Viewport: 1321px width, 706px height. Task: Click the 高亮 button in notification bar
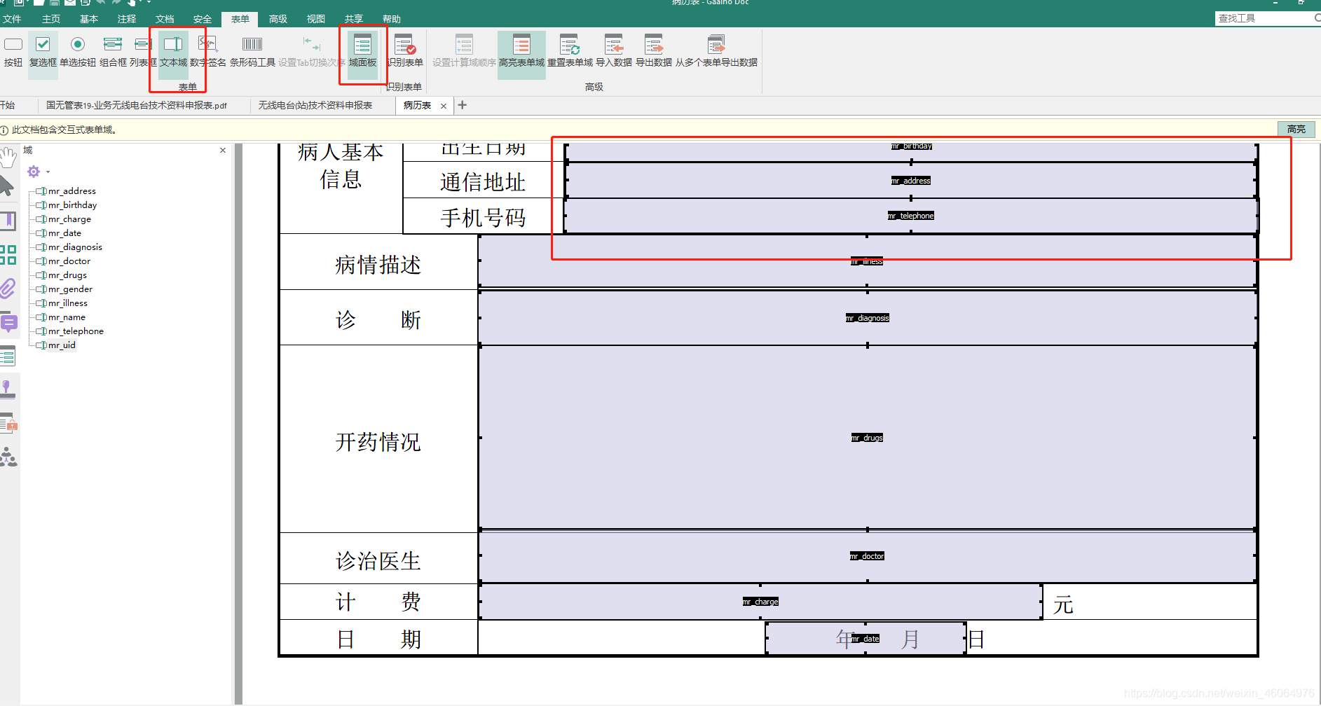click(x=1296, y=129)
